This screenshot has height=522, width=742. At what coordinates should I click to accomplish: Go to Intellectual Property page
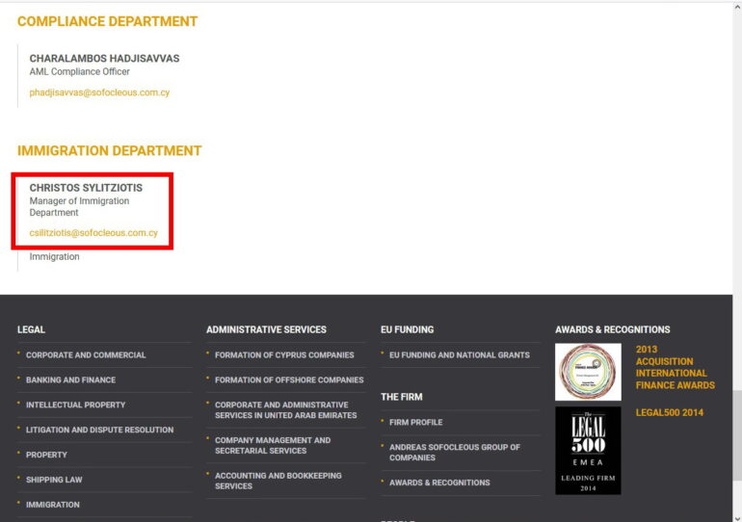(76, 405)
